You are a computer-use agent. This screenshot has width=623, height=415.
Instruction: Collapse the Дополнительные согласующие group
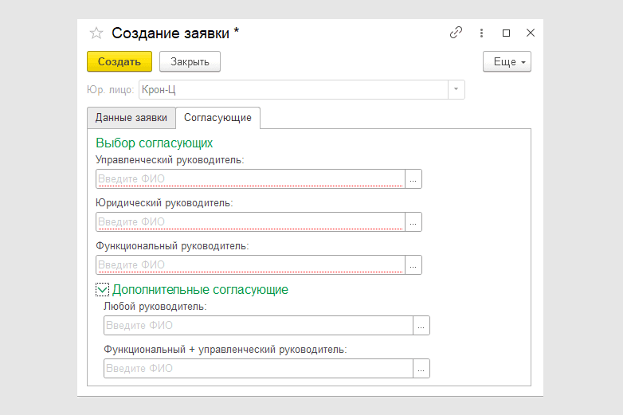(102, 290)
